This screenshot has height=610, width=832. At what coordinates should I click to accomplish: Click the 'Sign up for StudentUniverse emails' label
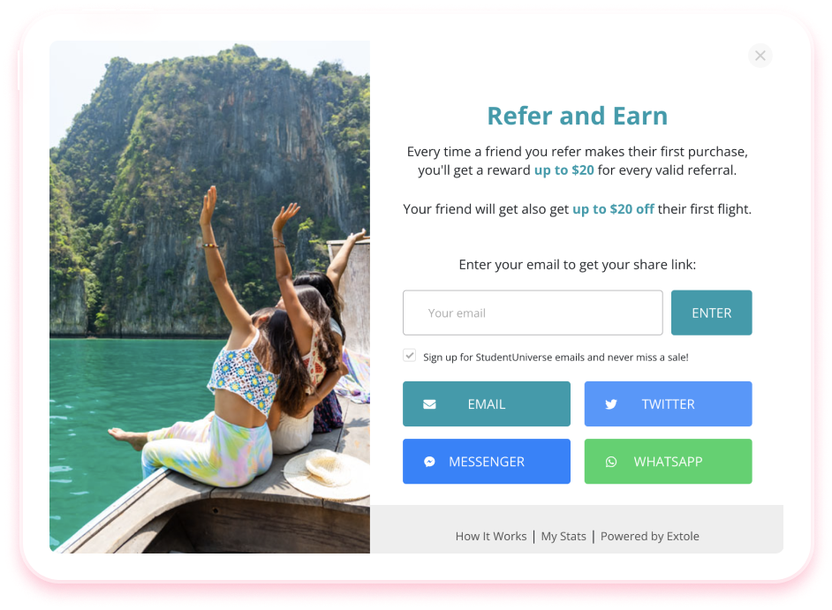pos(556,357)
